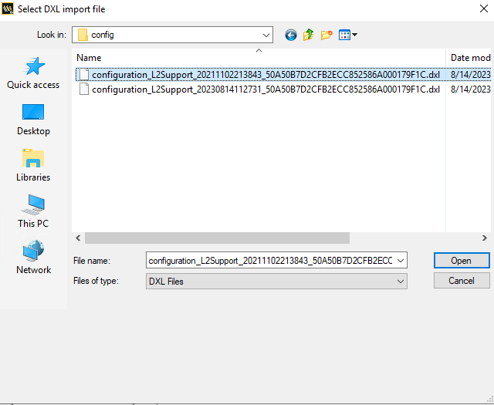
Task: Click the scroll right arrow
Action: [485, 238]
